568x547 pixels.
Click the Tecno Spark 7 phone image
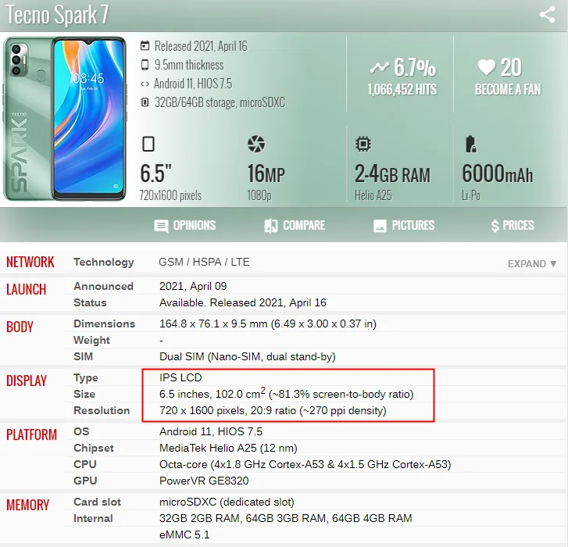[x=65, y=119]
